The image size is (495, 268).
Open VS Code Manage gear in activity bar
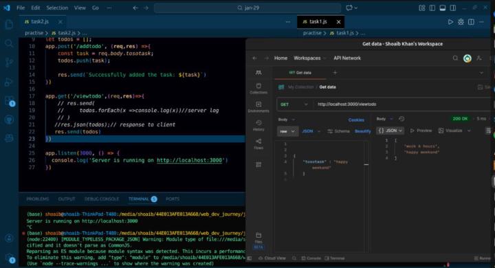point(10,258)
